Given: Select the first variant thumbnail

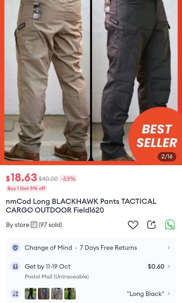Looking at the screenshot, I should pos(31,294).
